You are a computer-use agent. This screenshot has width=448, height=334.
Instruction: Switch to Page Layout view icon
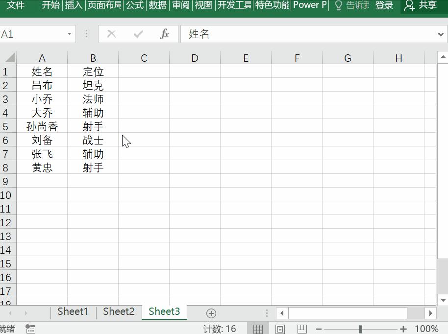[x=280, y=329]
